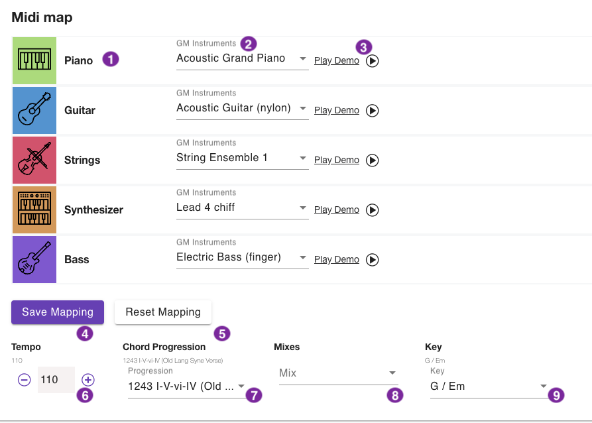Click the Save Mapping button
Screen dimensions: 592x423
[x=58, y=312]
